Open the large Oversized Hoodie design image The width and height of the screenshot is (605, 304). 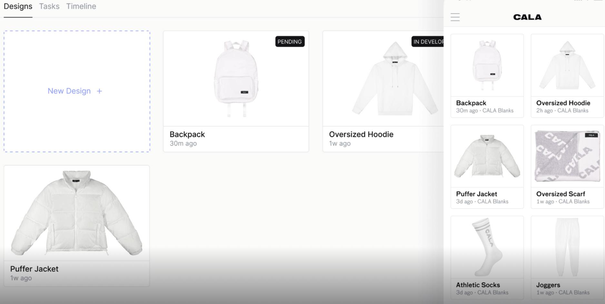[383, 78]
